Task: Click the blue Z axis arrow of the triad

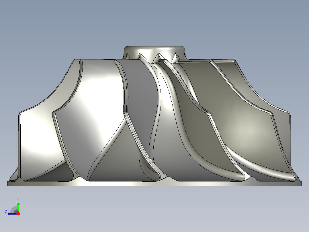Action: click(12, 214)
